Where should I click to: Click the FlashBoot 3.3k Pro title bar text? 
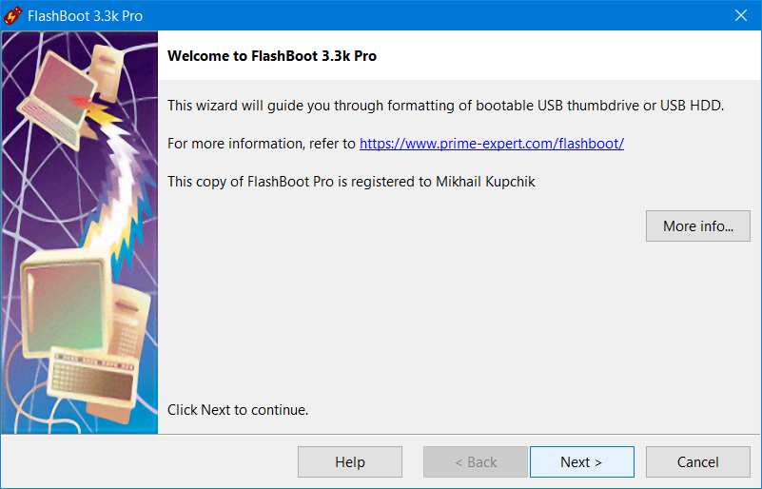[85, 16]
